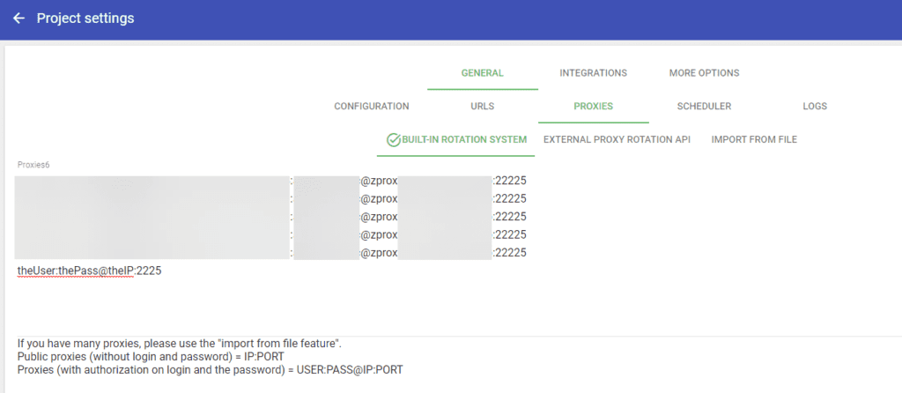Go to the URLS sub-tab

point(483,107)
